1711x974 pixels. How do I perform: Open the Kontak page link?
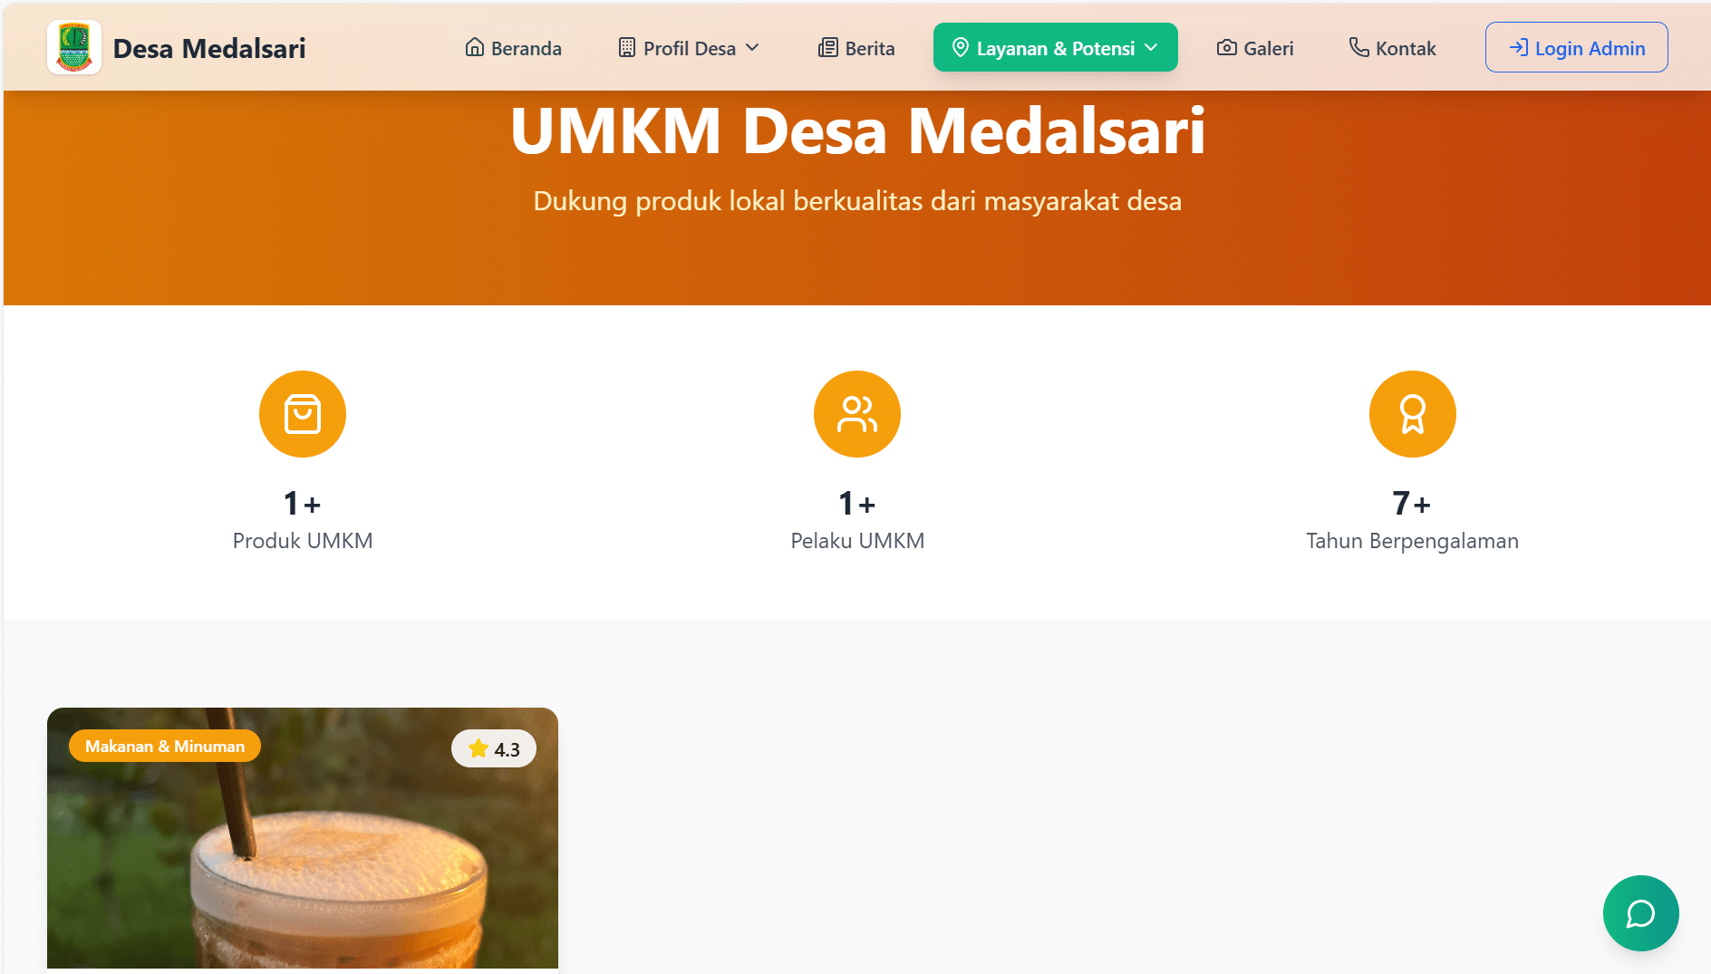[1393, 48]
